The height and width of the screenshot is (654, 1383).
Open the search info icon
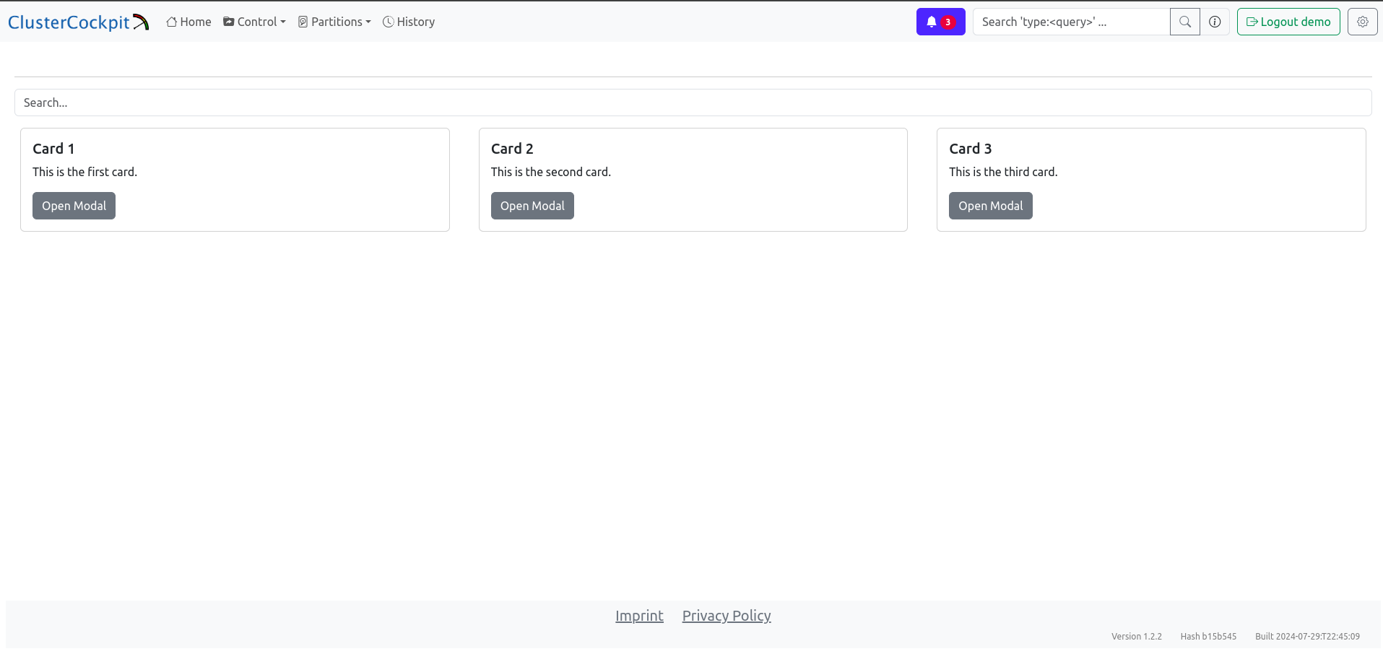(x=1215, y=22)
